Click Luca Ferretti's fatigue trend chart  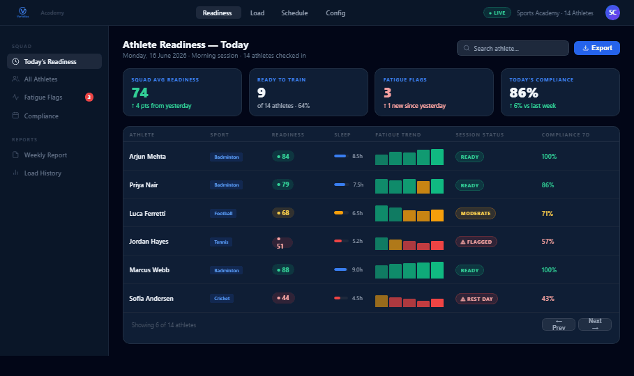pyautogui.click(x=409, y=213)
